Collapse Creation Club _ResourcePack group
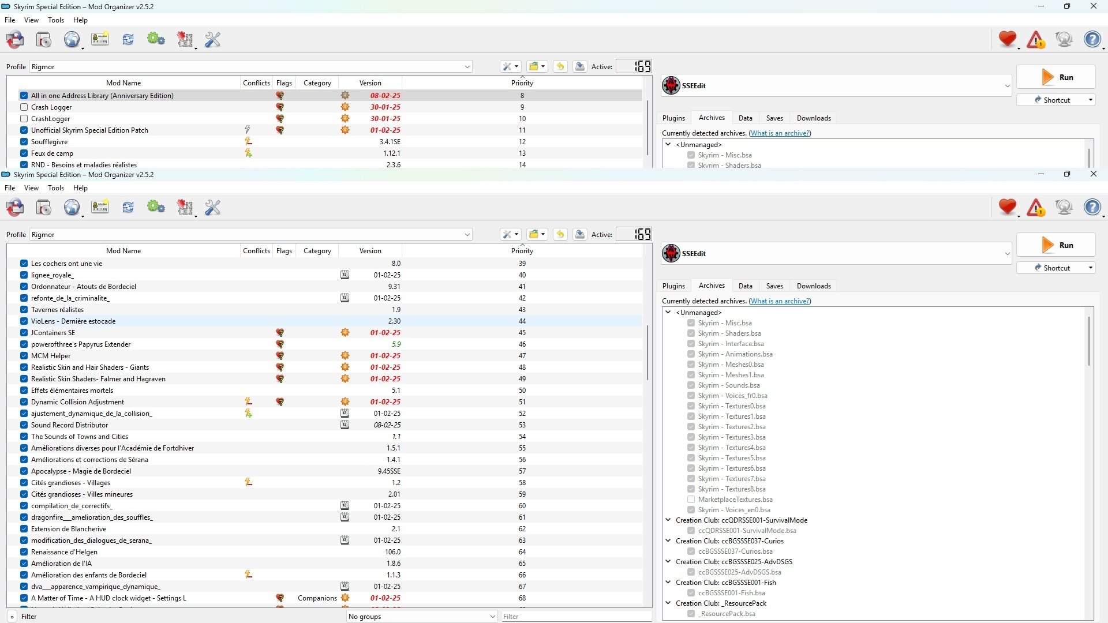The height and width of the screenshot is (623, 1108). [668, 603]
